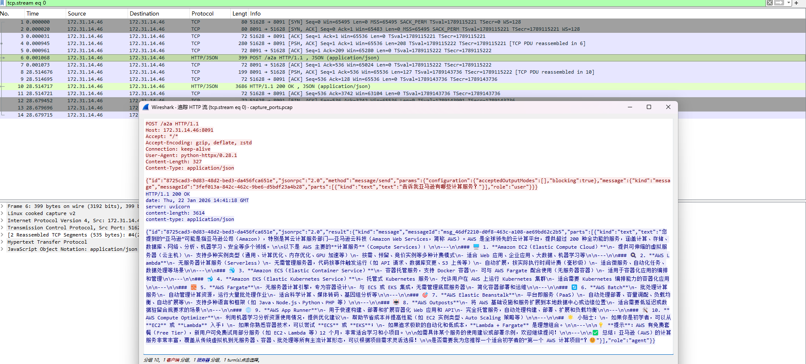This screenshot has width=806, height=364.
Task: Click the 'User-Agent: python-httpx/0.28.1' header line
Action: [191, 155]
